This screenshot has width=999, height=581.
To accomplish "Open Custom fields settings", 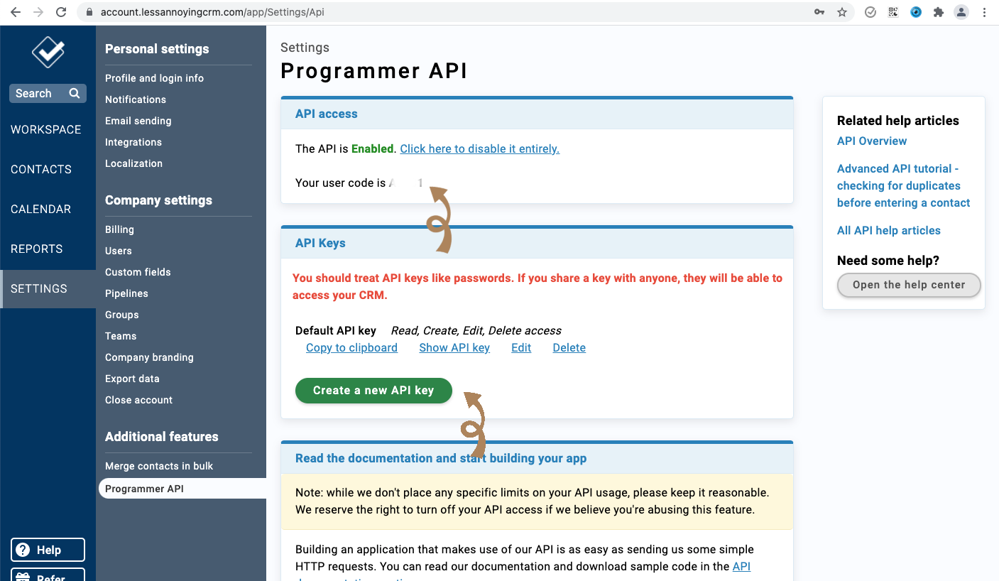I will click(x=138, y=272).
